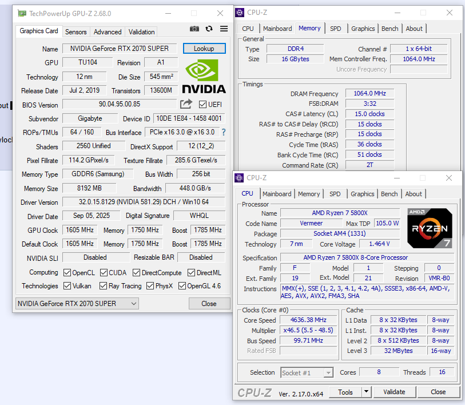Click the Tools button in CPU-Z
Viewport: 465px width, 405px height.
[x=345, y=392]
